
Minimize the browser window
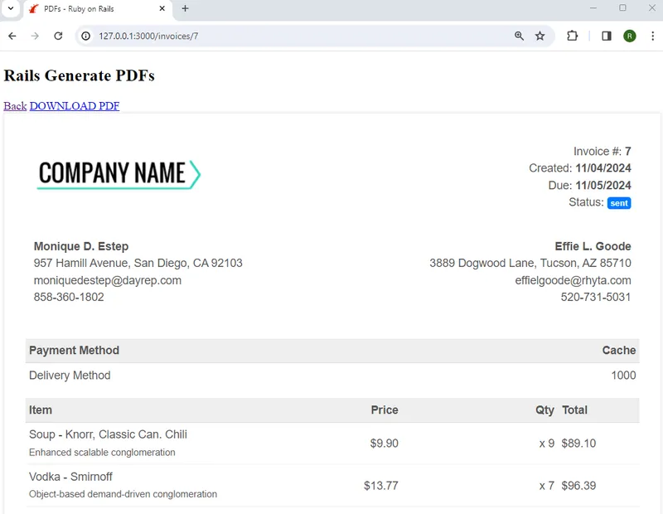593,8
